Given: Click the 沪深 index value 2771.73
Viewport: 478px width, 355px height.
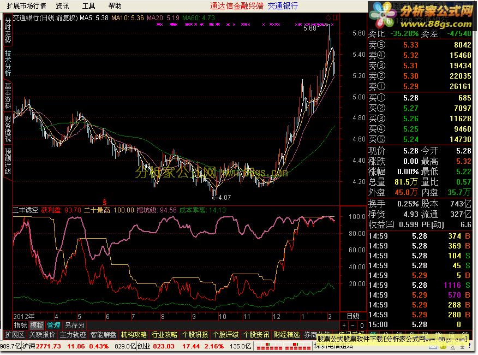Looking at the screenshot, I should (49, 346).
